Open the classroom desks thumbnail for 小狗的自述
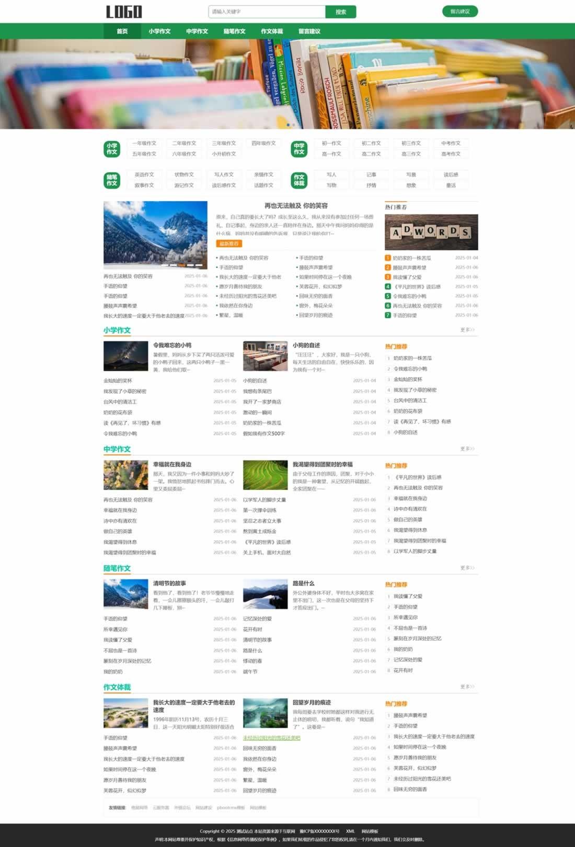Viewport: 575px width, 847px height. point(265,356)
